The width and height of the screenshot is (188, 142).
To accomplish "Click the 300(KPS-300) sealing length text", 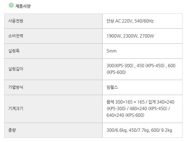I will point(120,66).
